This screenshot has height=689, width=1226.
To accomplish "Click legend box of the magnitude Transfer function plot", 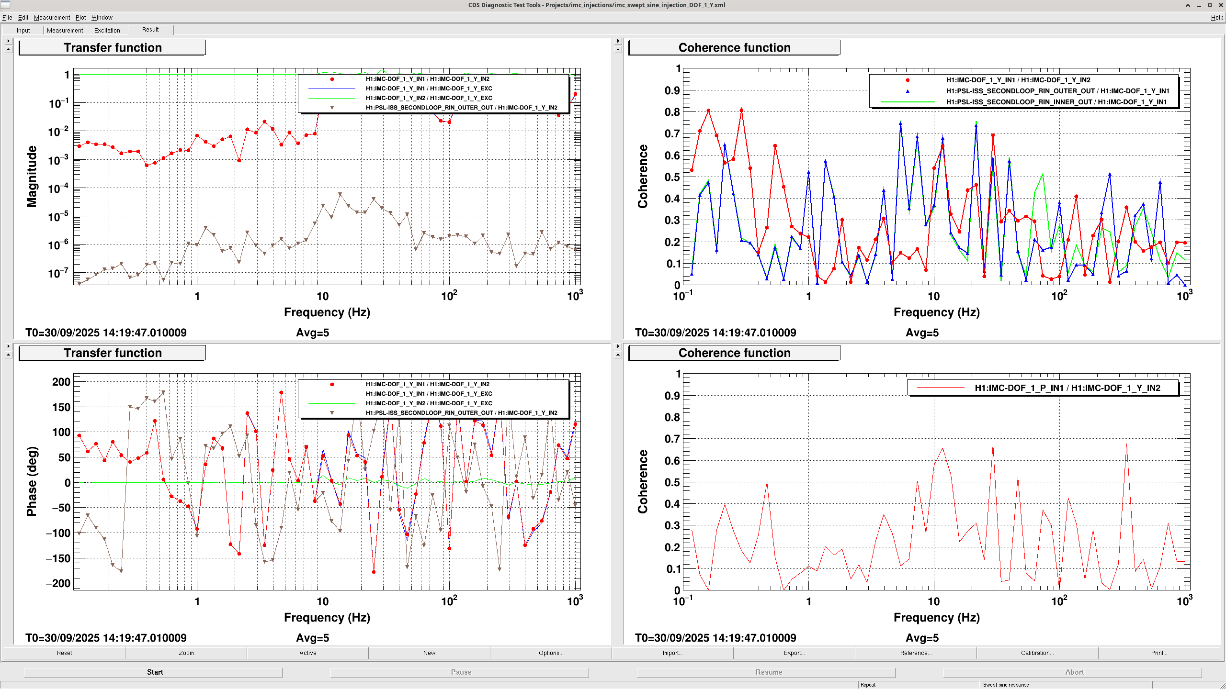I will (433, 93).
